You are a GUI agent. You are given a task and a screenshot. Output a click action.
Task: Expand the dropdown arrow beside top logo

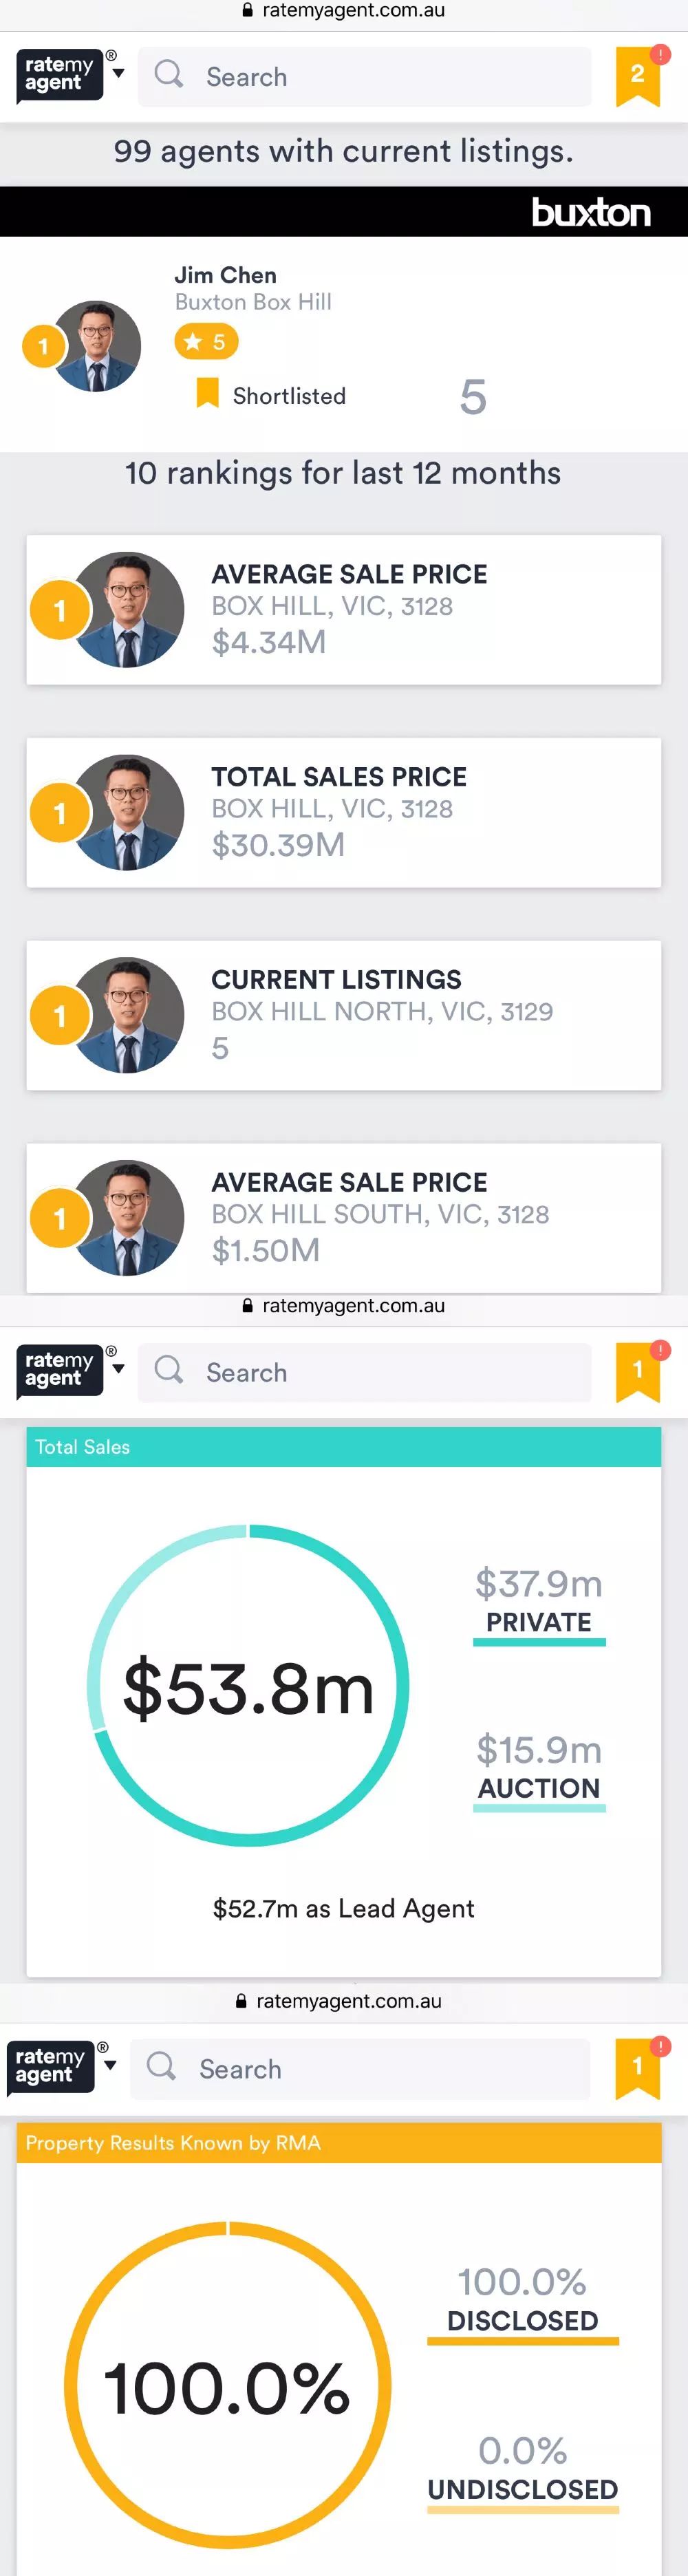tap(119, 73)
